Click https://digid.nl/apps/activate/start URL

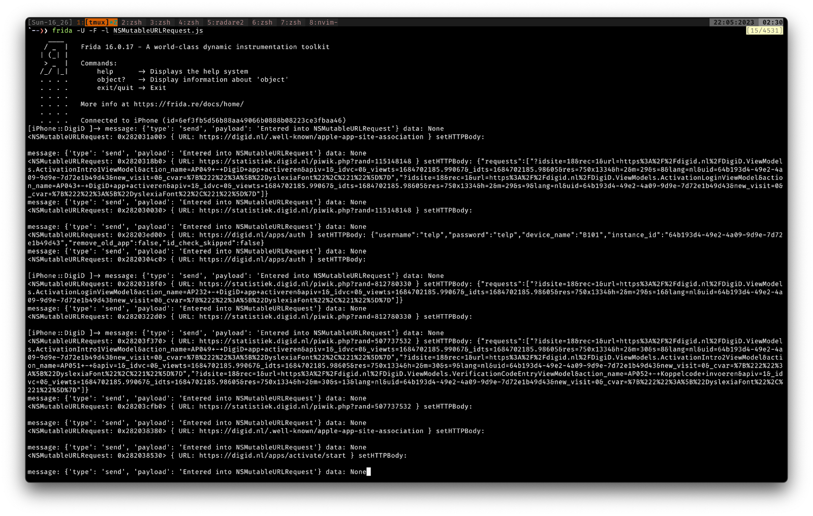[x=272, y=456]
